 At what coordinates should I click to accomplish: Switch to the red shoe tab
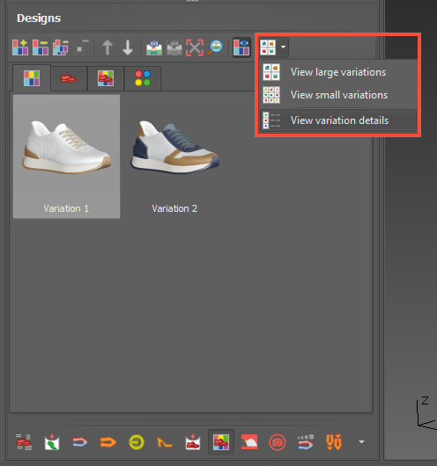(x=69, y=78)
